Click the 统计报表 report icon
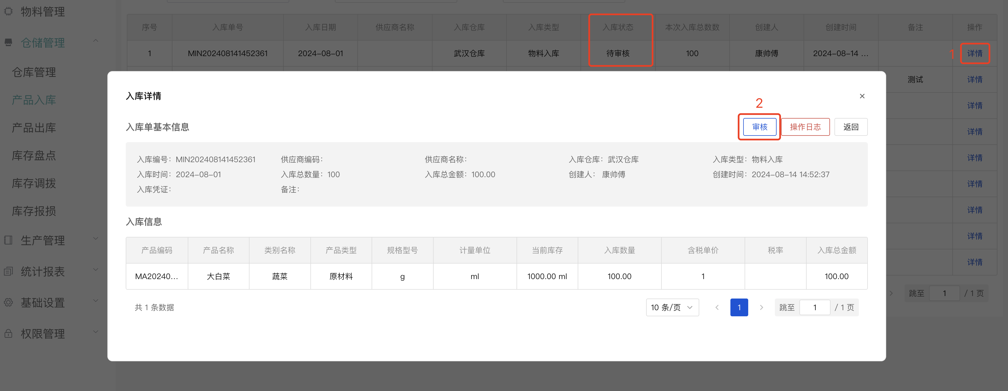This screenshot has height=391, width=1008. coord(9,271)
